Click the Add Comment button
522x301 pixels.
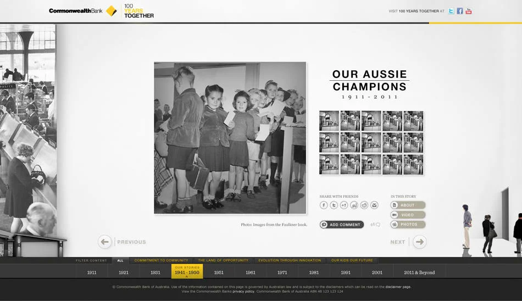click(x=342, y=225)
